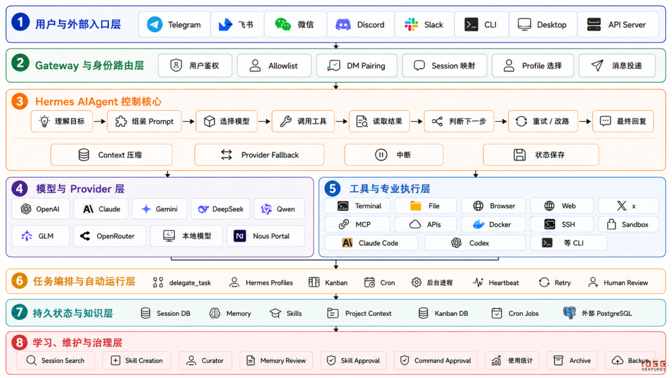Click the Gemini sparkle icon
This screenshot has height=378, width=672.
coord(146,209)
